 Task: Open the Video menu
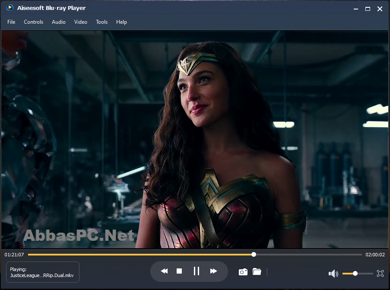pyautogui.click(x=81, y=22)
